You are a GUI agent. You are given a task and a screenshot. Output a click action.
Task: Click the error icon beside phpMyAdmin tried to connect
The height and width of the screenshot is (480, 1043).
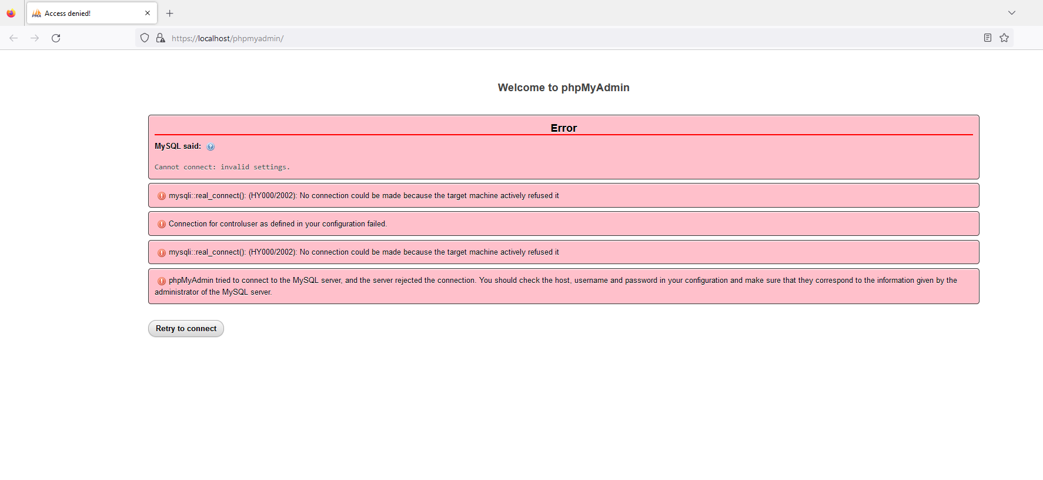pyautogui.click(x=162, y=281)
